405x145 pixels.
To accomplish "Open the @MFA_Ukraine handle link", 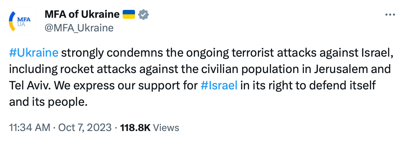I will pos(79,28).
